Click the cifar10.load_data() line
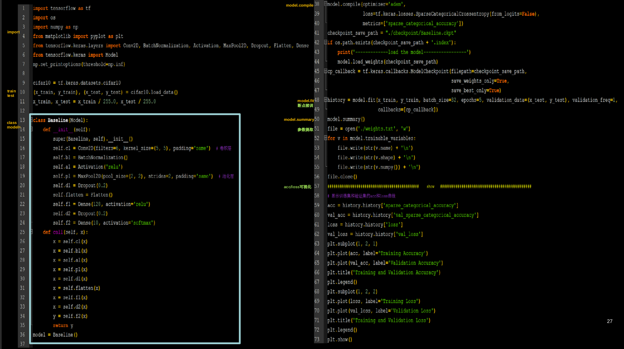 pyautogui.click(x=106, y=92)
